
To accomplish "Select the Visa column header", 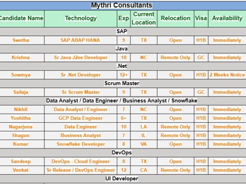I will click(201, 18).
